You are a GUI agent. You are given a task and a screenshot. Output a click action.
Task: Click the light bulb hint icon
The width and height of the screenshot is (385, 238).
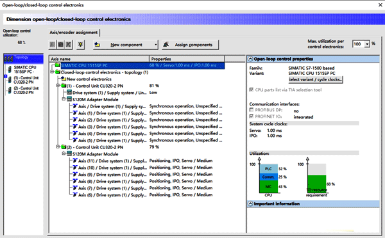tap(81, 45)
